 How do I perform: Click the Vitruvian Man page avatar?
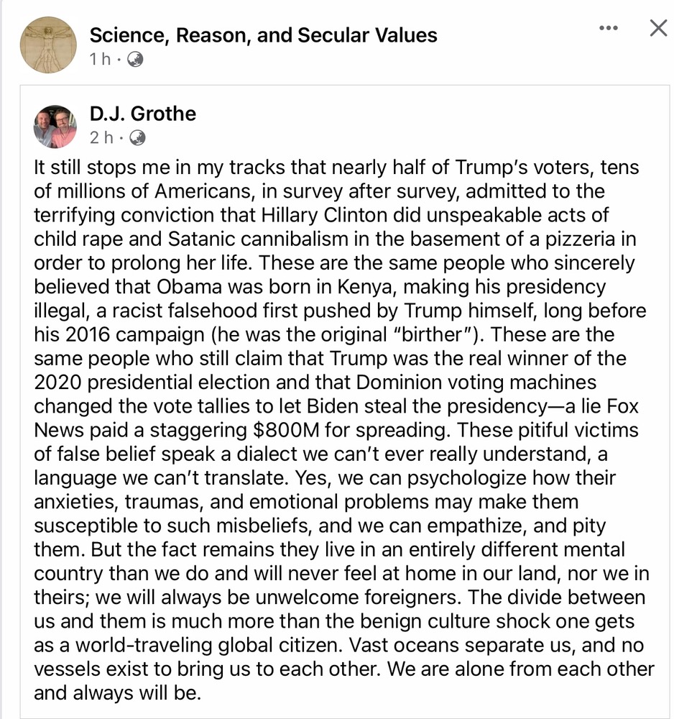[49, 45]
